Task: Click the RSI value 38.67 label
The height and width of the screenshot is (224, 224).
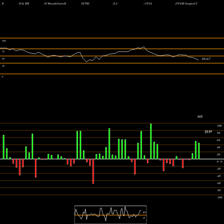Action: [206, 59]
